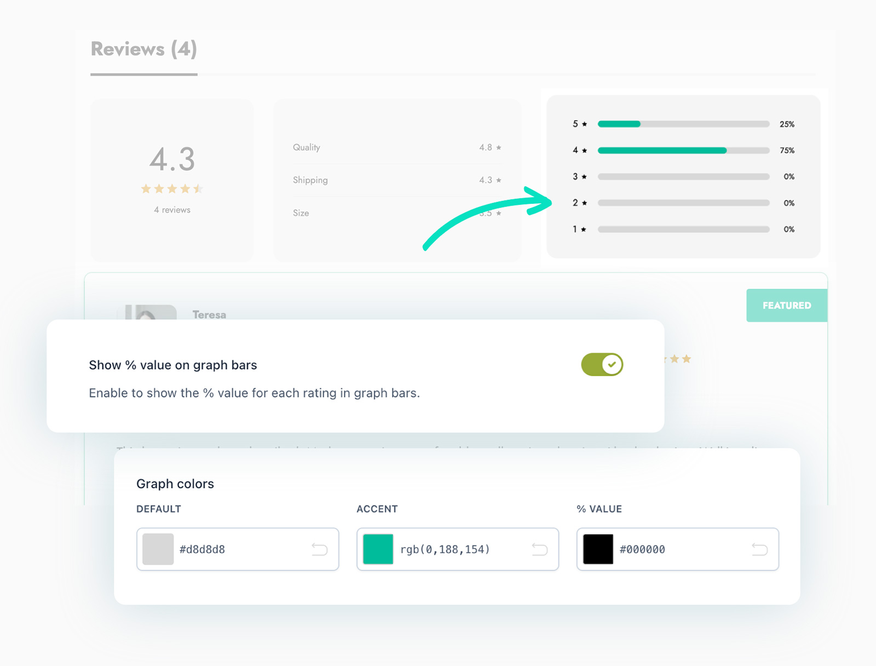Screen dimensions: 876x666
Task: Click the overall rating stars under 4.3
Action: tap(172, 189)
